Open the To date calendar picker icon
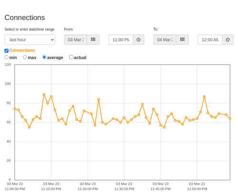This screenshot has width=238, height=192. point(182,40)
